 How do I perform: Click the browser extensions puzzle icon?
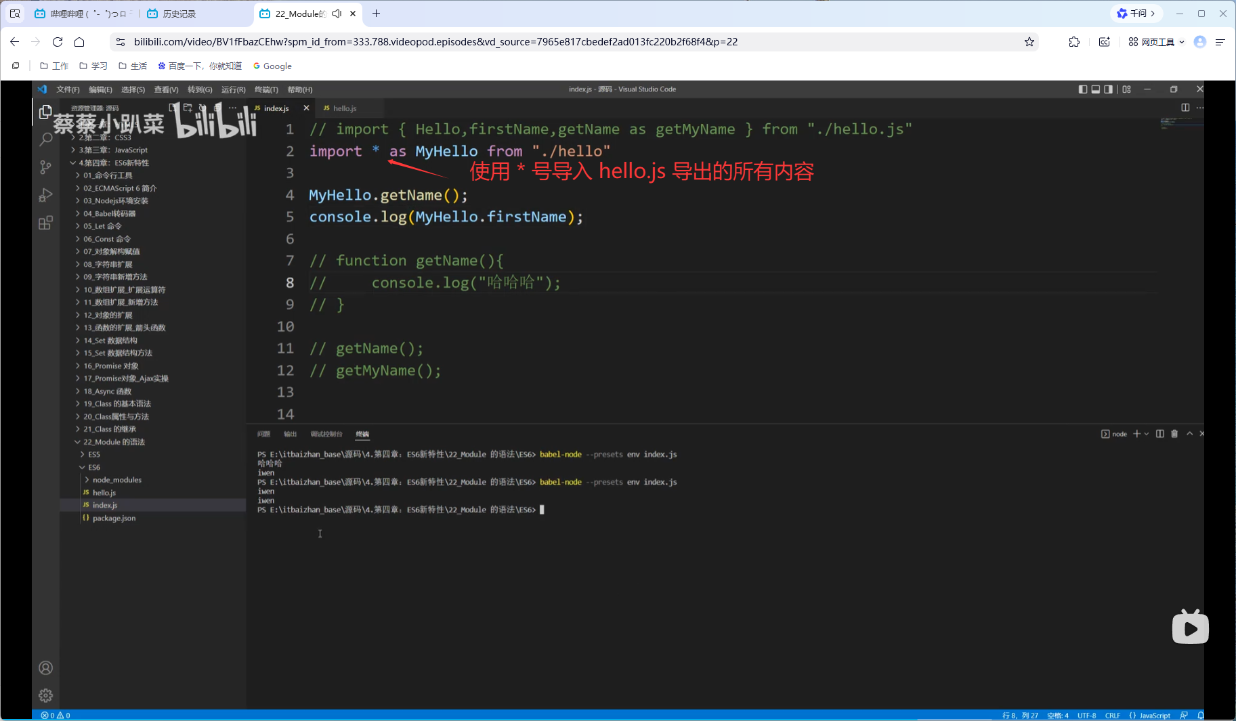pos(1074,42)
